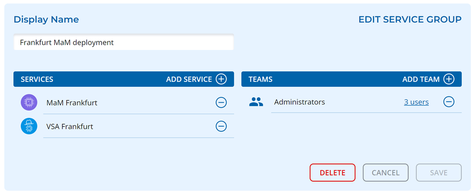Viewport: 476px width, 194px height.
Task: Open the 3 users link
Action: pyautogui.click(x=416, y=102)
